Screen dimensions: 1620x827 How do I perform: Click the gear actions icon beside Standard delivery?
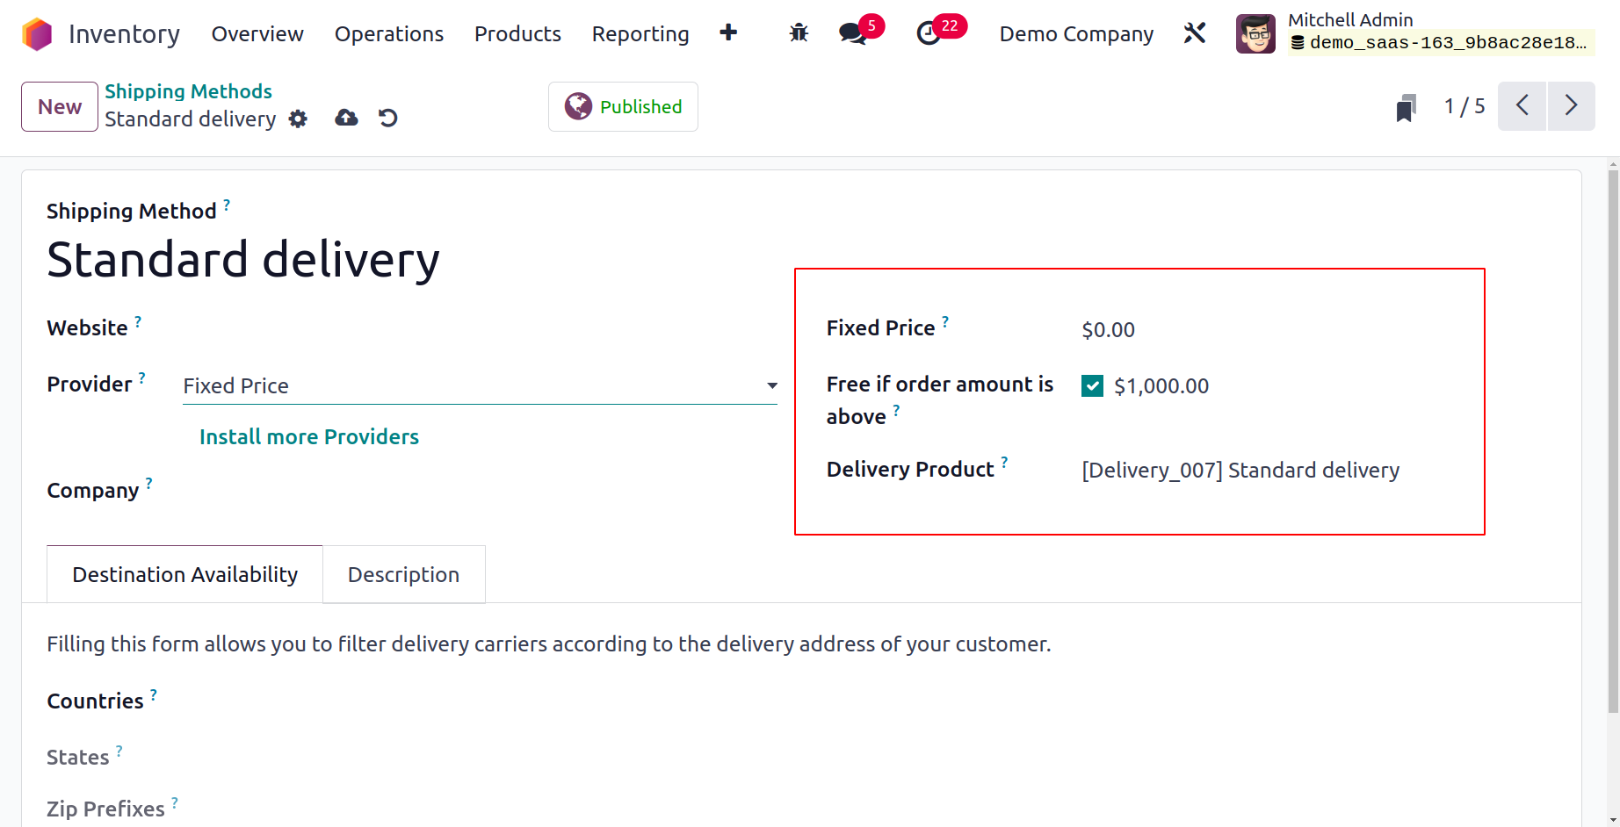tap(299, 119)
